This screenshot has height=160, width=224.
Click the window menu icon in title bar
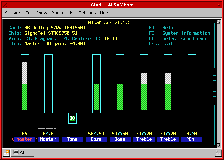coord(4,5)
